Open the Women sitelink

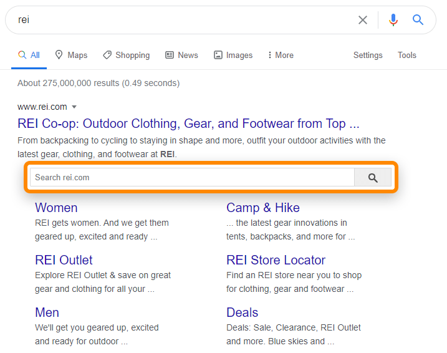[x=56, y=208]
